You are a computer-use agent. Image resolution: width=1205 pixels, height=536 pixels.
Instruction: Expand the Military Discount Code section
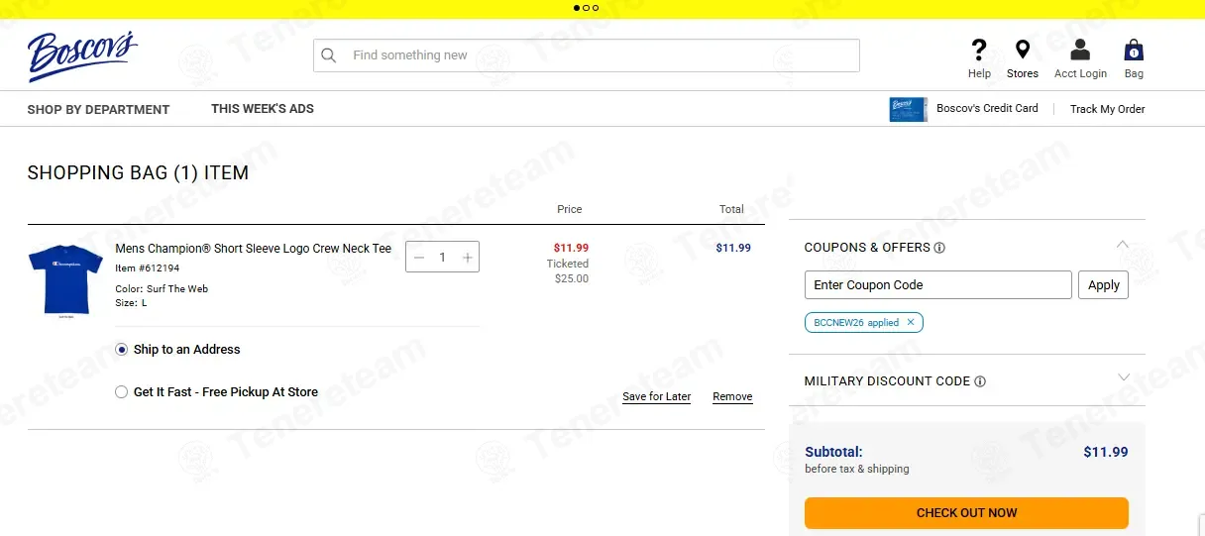pos(1123,377)
